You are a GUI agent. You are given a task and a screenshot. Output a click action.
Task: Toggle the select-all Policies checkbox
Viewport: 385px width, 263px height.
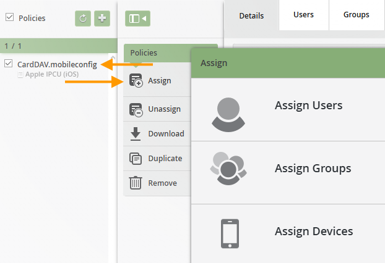coord(9,17)
